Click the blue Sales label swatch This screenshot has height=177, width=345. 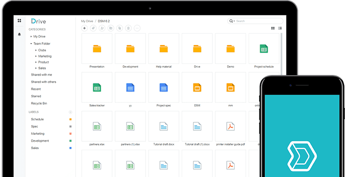pos(70,148)
